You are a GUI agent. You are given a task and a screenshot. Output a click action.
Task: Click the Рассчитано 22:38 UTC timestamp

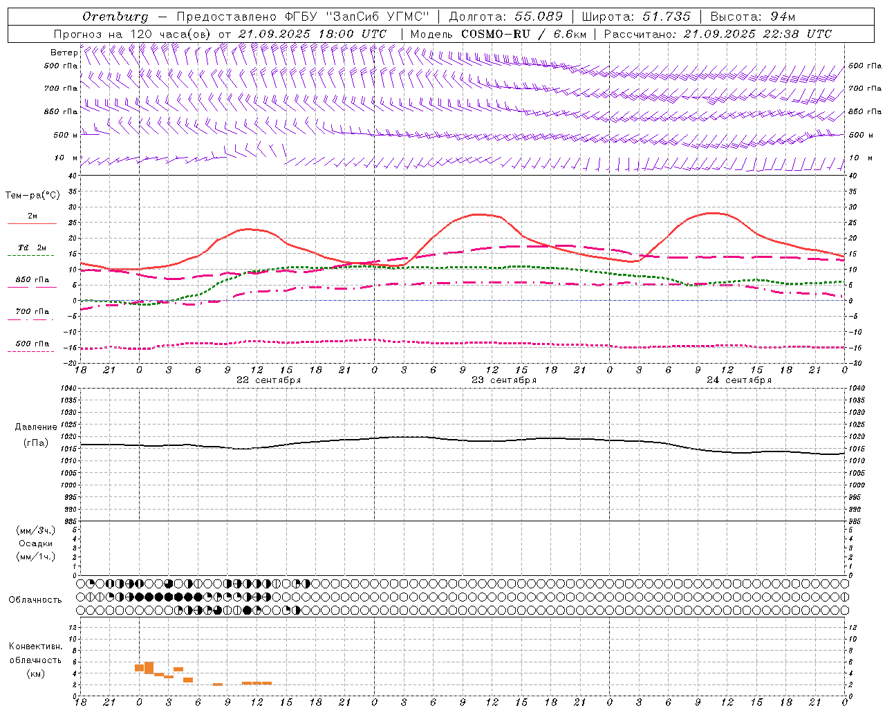(x=718, y=34)
